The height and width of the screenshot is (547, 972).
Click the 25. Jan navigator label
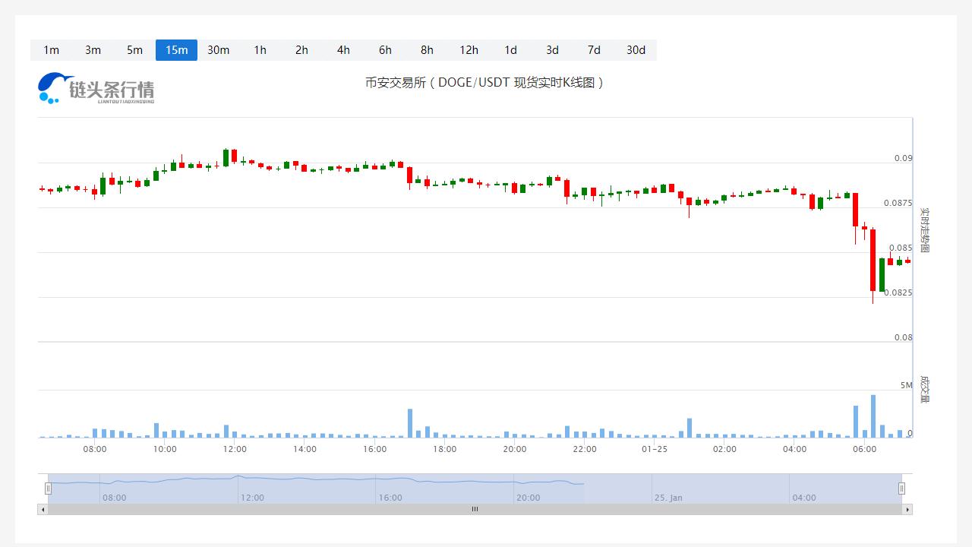tap(668, 498)
